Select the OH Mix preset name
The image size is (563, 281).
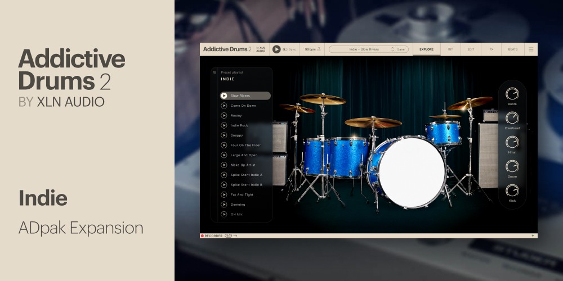[236, 214]
